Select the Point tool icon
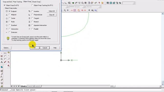164x92 pixels. pyautogui.click(x=2, y=53)
